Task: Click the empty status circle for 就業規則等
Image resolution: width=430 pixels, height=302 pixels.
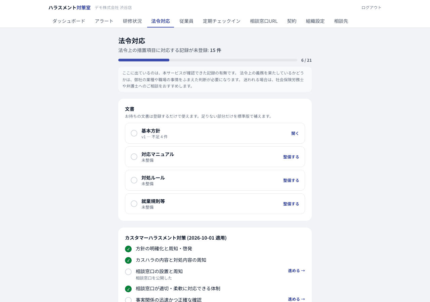Action: click(134, 204)
